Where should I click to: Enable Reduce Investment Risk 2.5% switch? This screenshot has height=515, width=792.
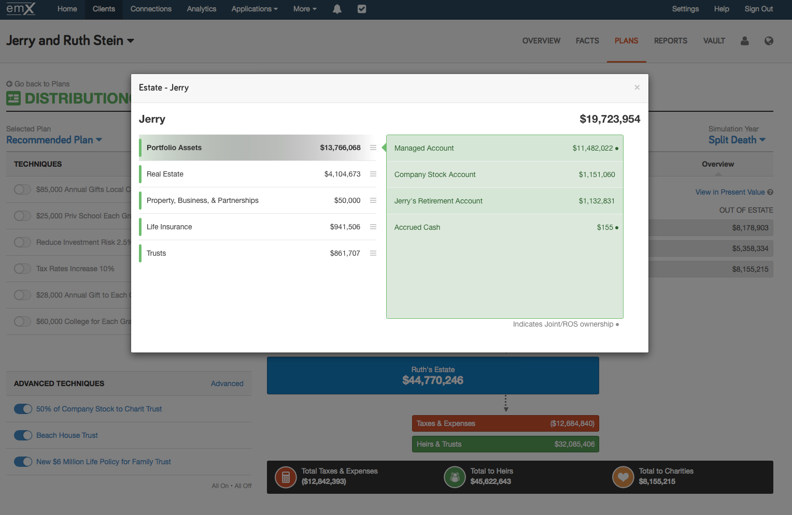23,242
